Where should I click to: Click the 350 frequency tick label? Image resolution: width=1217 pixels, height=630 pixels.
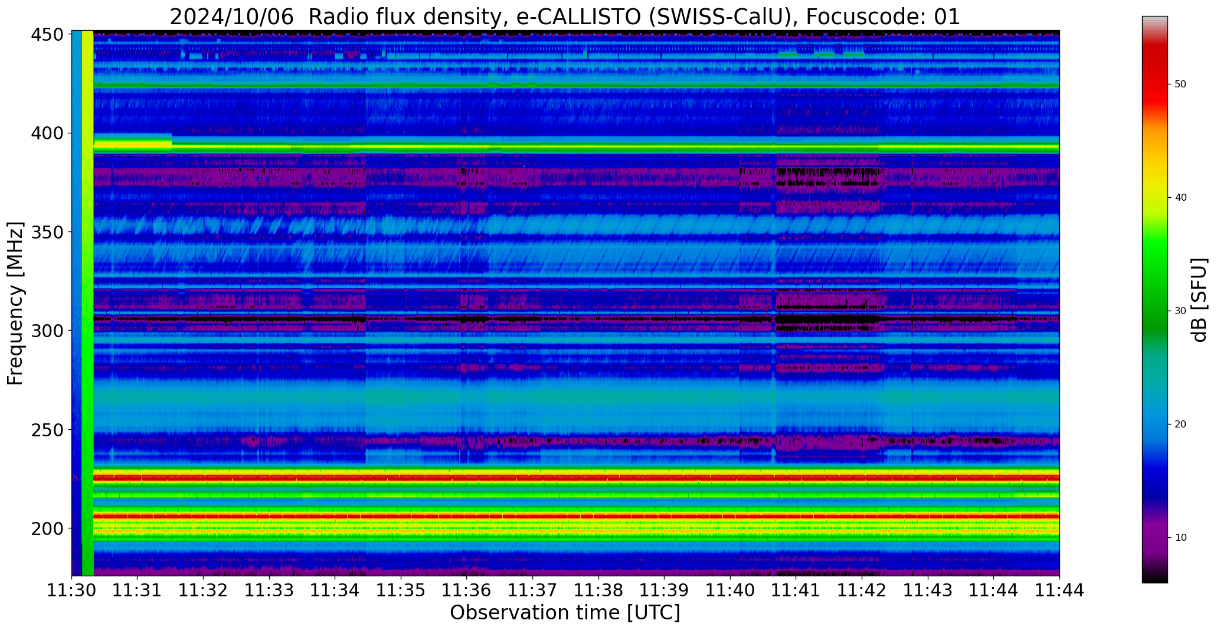pos(47,232)
